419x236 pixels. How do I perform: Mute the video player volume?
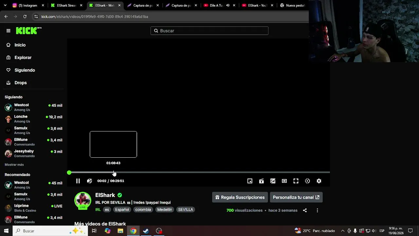pyautogui.click(x=89, y=181)
